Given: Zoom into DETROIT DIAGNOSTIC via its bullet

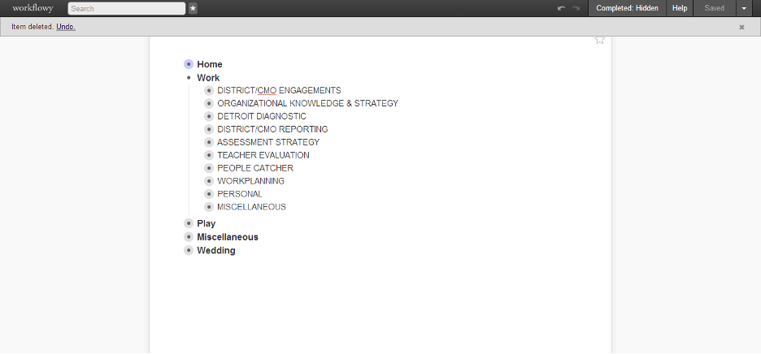Looking at the screenshot, I should pyautogui.click(x=209, y=116).
